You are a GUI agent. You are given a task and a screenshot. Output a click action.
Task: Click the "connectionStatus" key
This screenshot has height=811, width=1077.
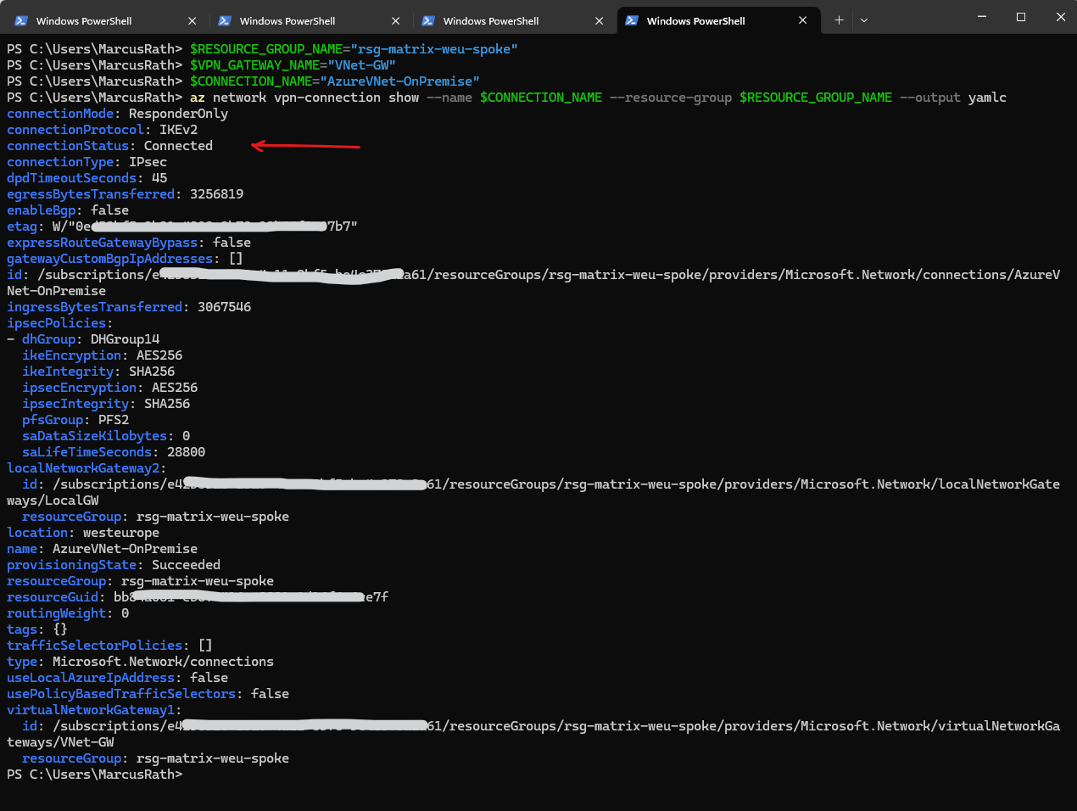[68, 146]
